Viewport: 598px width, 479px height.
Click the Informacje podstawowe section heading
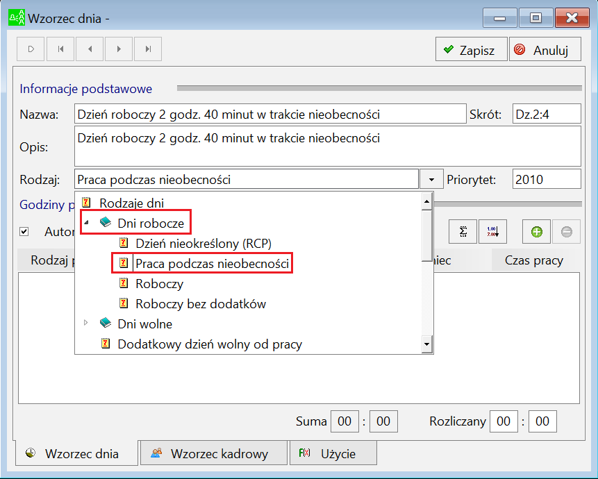[x=86, y=89]
